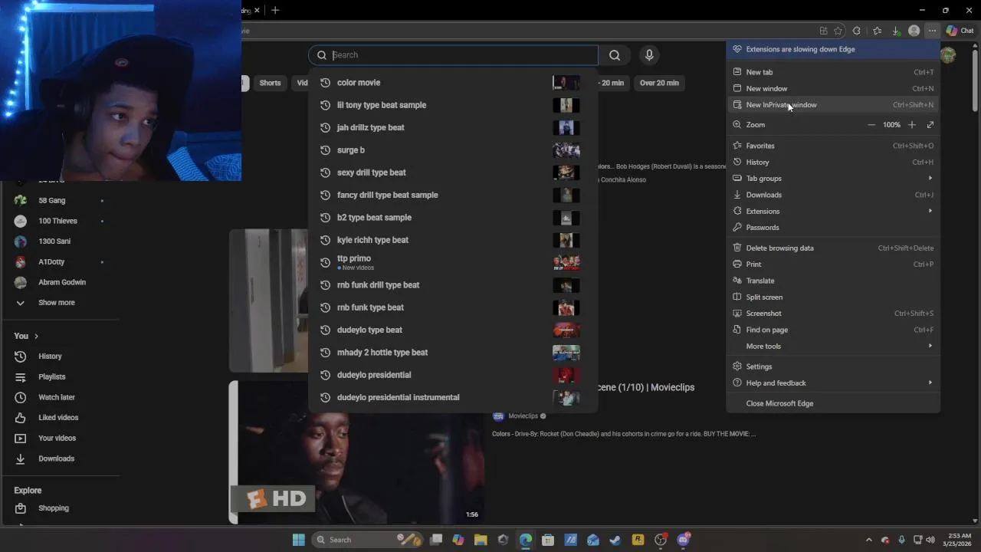Take Screenshot from Edge menu
Viewport: 981px width, 552px height.
click(x=833, y=314)
